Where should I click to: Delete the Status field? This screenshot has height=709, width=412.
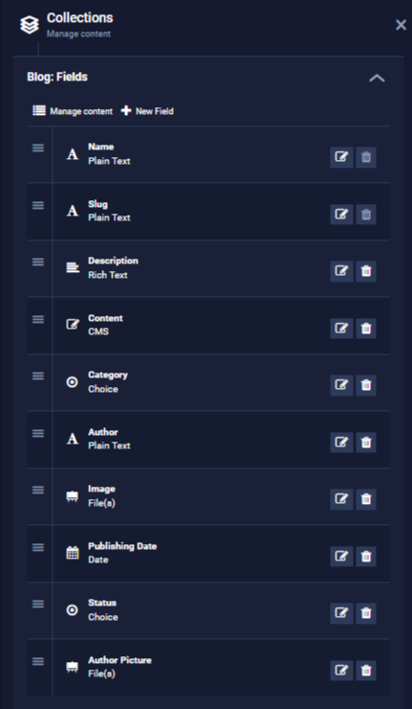click(366, 613)
